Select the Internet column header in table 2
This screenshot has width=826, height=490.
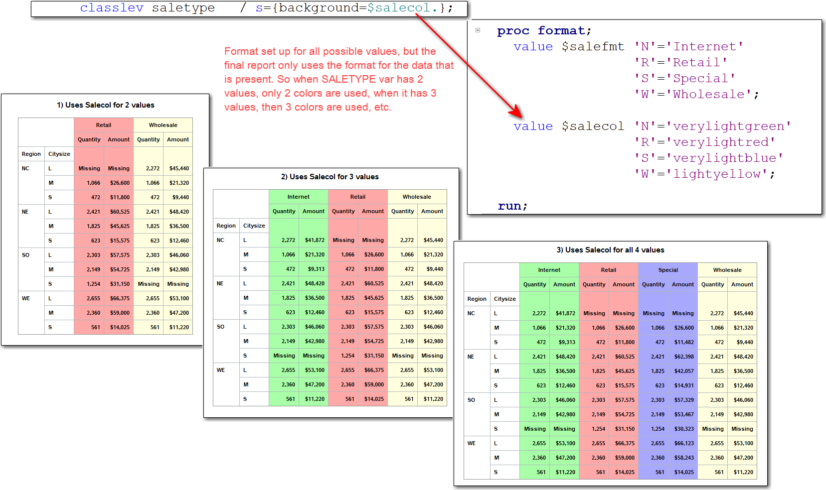pyautogui.click(x=298, y=197)
